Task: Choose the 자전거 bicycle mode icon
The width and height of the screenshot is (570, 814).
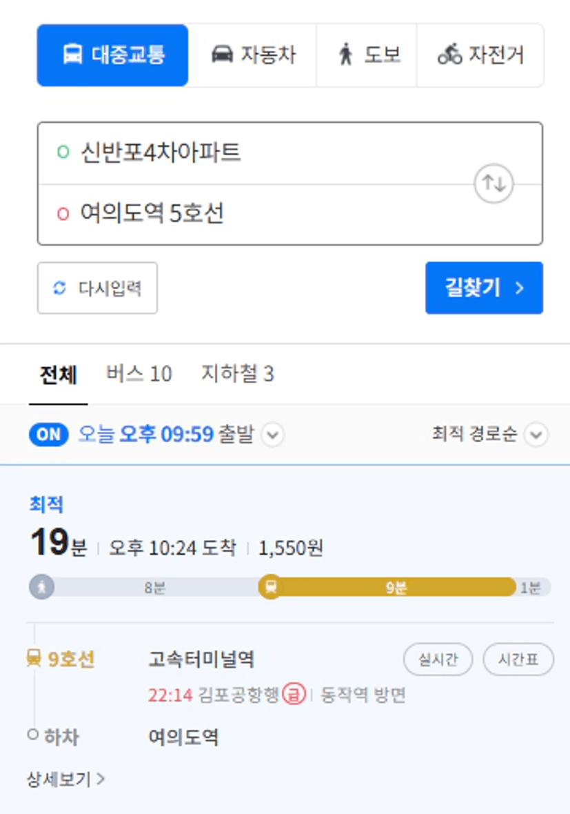Action: pyautogui.click(x=449, y=54)
